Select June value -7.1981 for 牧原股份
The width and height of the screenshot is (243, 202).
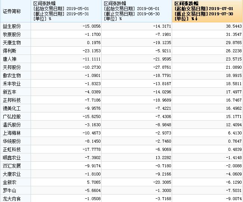point(163,34)
